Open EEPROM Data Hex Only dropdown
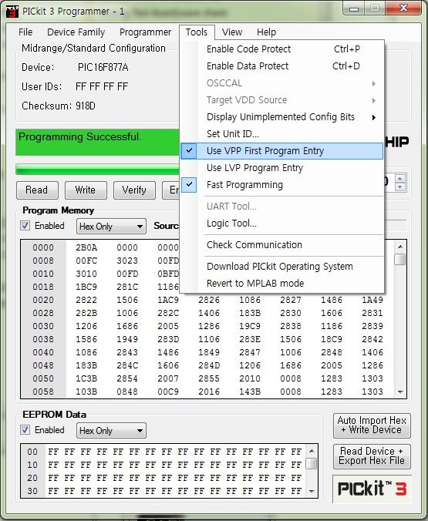 (x=111, y=431)
